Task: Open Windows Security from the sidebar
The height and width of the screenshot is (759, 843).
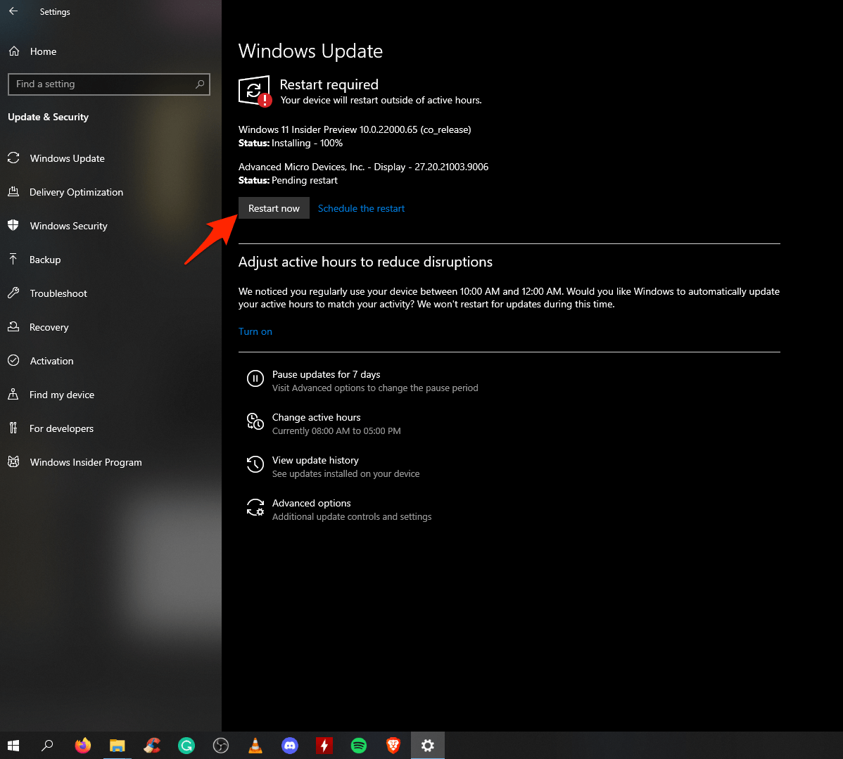Action: (x=68, y=225)
